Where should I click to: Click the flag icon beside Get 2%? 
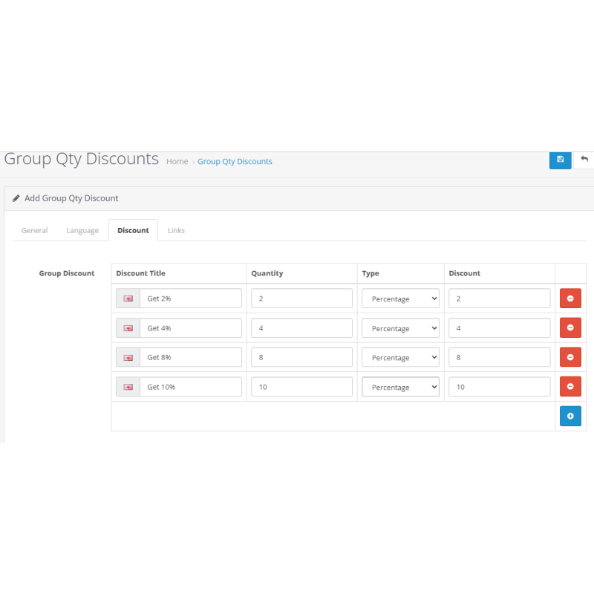pos(128,298)
